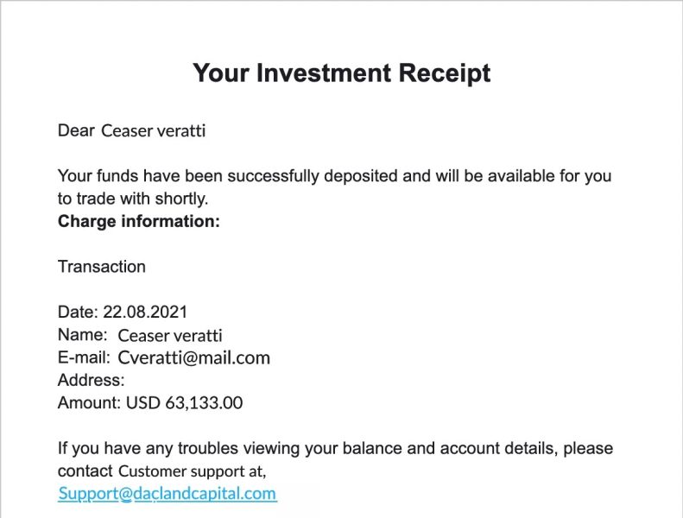683x518 pixels.
Task: Click the Name: label
Action: click(82, 335)
